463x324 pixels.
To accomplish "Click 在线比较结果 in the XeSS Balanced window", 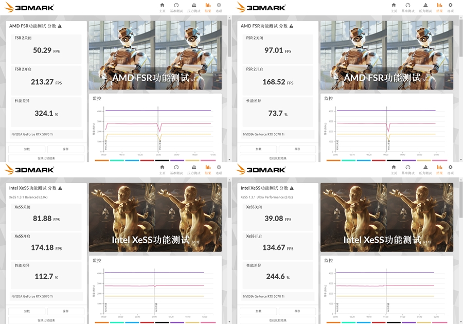I will (46, 320).
